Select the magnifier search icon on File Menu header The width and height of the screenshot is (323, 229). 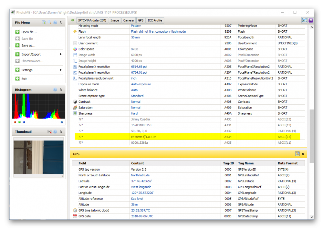[x=49, y=22]
